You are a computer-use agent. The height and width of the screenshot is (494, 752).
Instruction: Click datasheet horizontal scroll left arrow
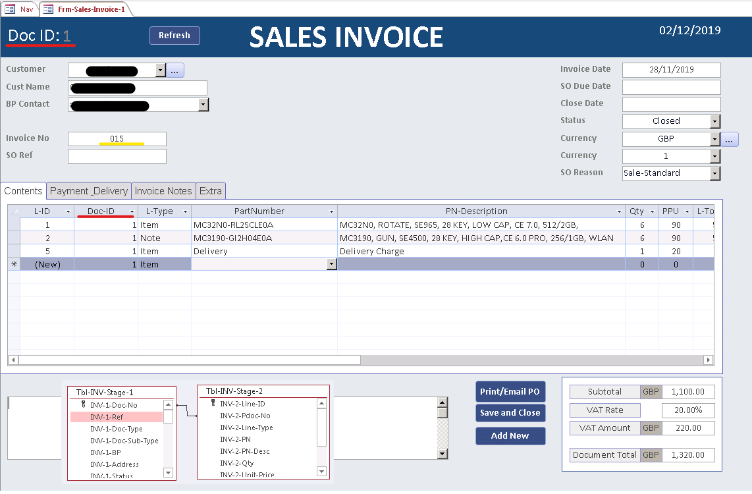click(13, 360)
